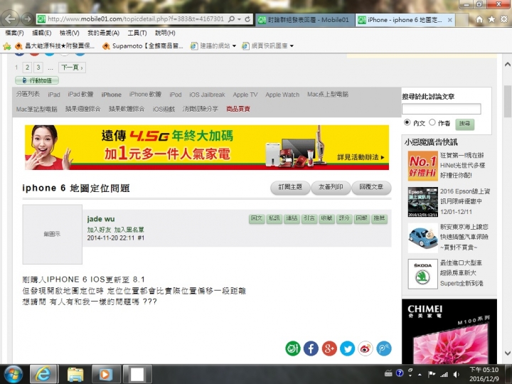Screen dimensions: 512x384
Task: Click the page vertical scrollbar thumb
Action: coord(508,101)
